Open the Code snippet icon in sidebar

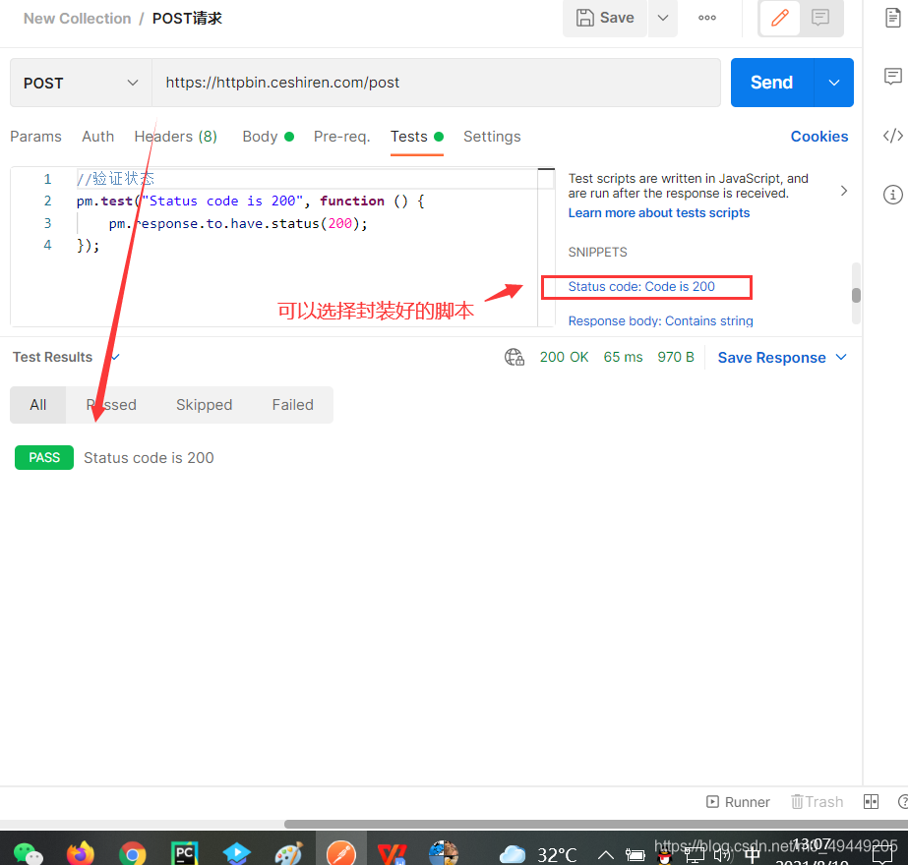click(893, 136)
